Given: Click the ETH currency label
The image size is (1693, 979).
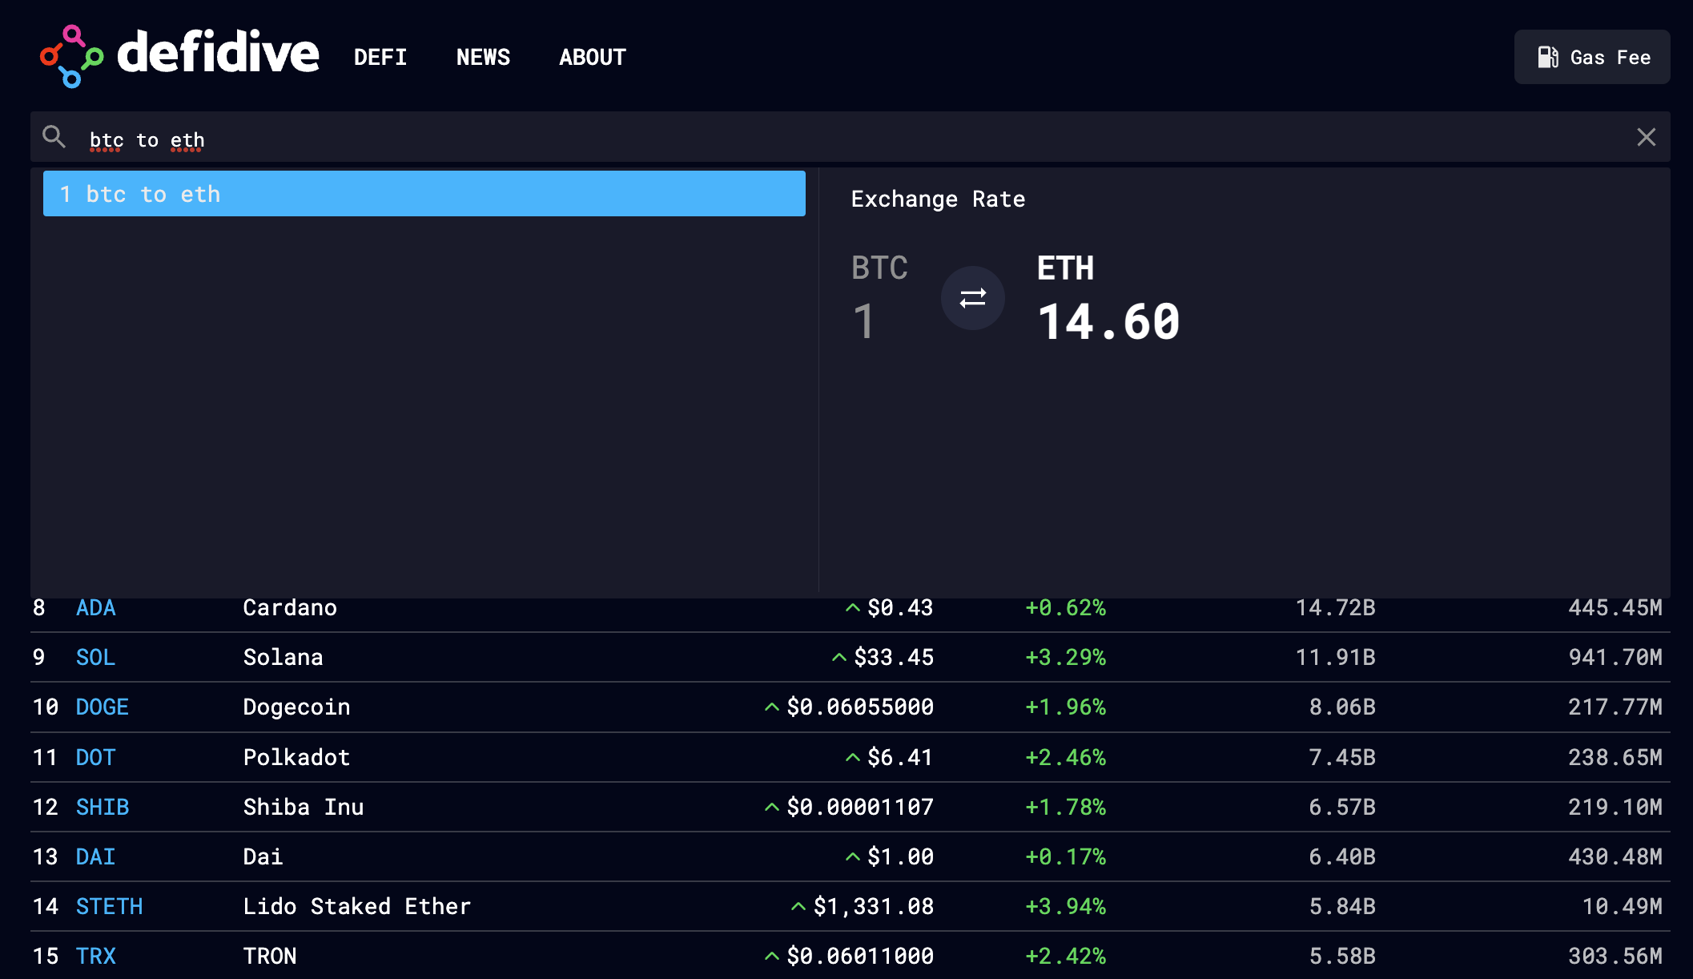Looking at the screenshot, I should coord(1065,268).
